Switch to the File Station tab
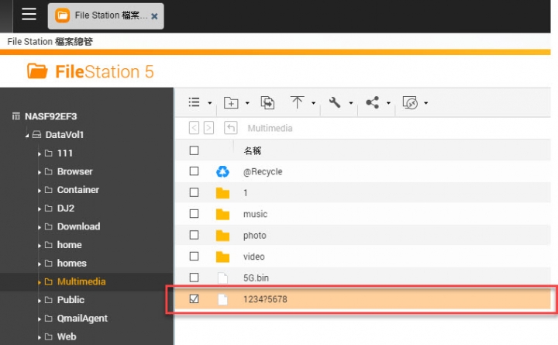 (x=105, y=16)
